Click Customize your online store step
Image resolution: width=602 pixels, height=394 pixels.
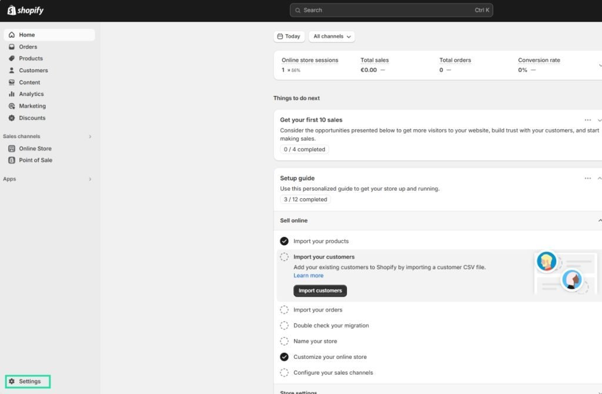click(x=330, y=357)
